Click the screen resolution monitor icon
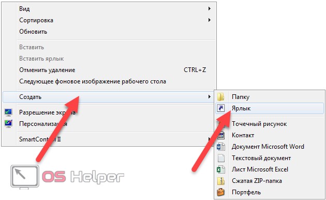326x200 pixels. (8, 112)
